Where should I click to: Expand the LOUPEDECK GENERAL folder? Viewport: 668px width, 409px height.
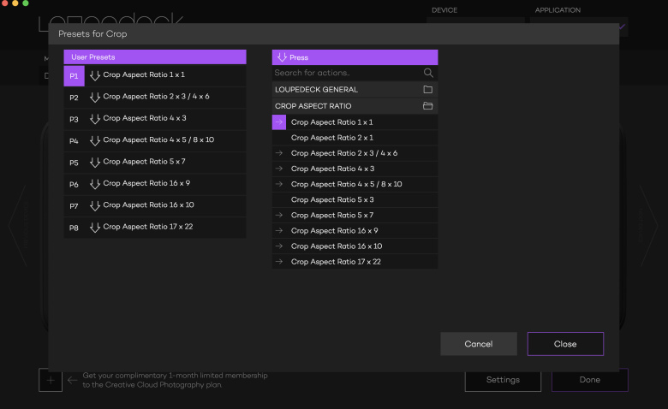click(x=355, y=90)
